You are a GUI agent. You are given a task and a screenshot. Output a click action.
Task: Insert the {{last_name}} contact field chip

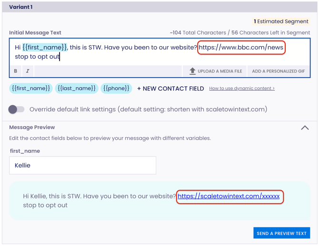click(77, 88)
